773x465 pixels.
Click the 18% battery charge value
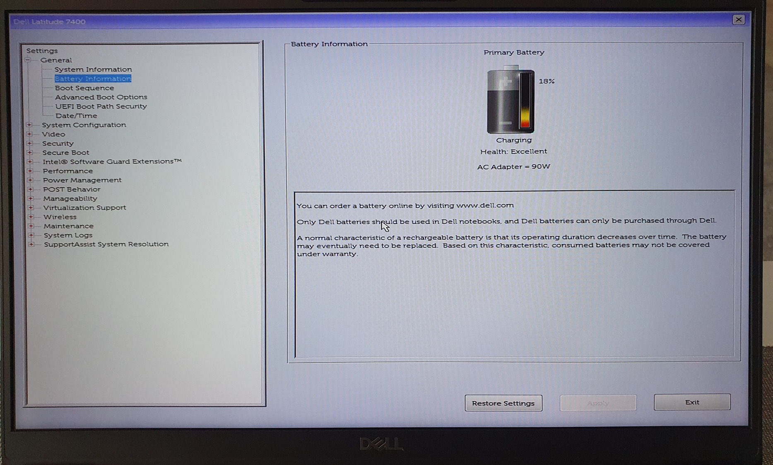pos(547,81)
